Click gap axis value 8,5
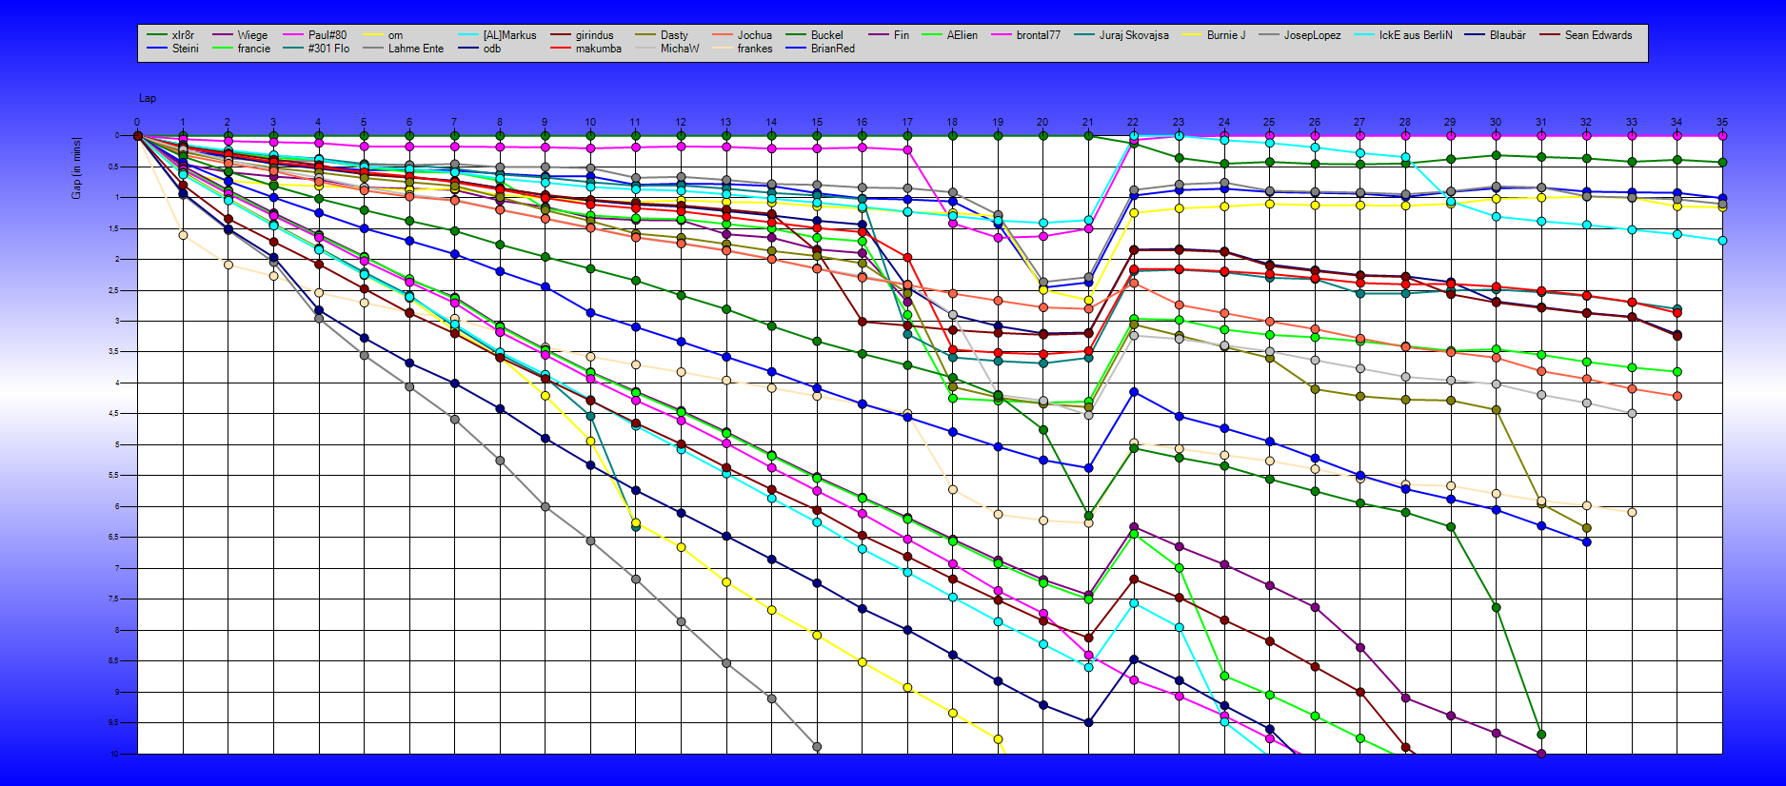 (113, 661)
